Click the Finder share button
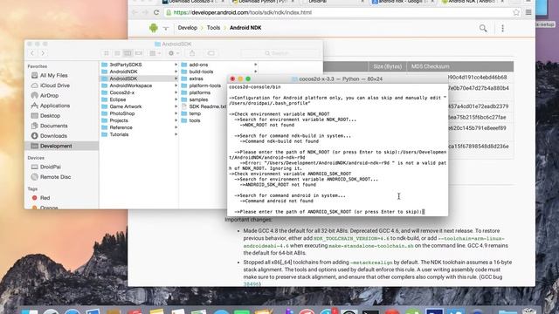 [192, 53]
